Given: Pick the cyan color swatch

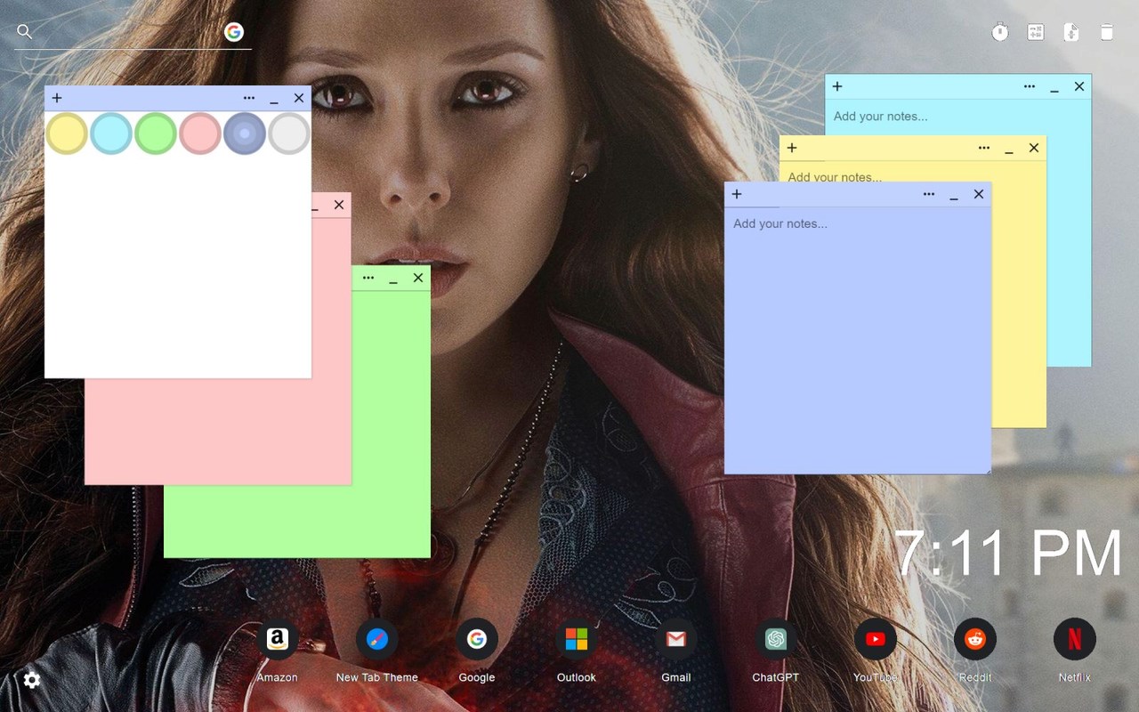Looking at the screenshot, I should [111, 133].
